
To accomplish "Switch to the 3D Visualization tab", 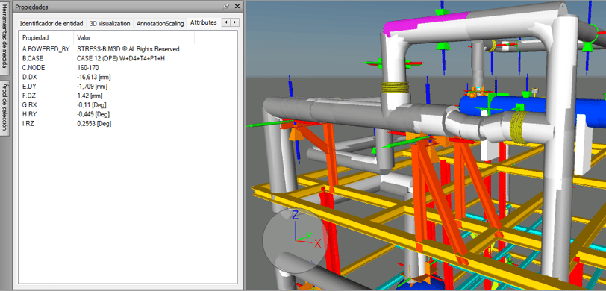I will 110,23.
